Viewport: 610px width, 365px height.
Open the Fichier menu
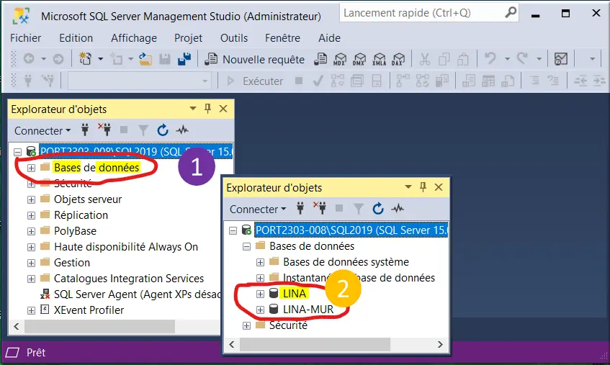(x=25, y=37)
